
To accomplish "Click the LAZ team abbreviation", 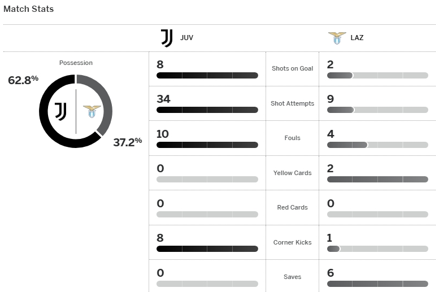I will [357, 38].
